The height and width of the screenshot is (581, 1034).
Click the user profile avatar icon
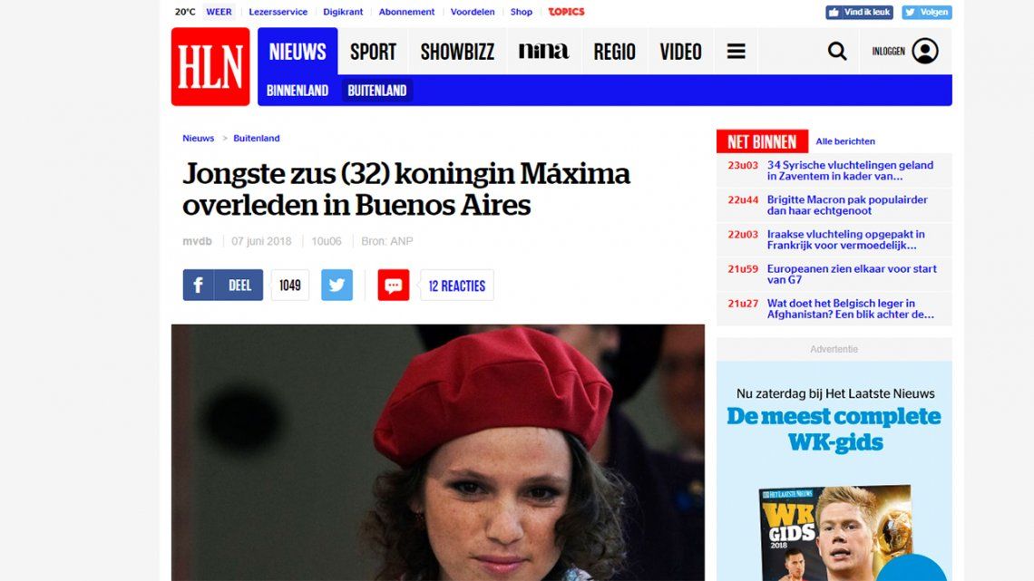pos(924,52)
